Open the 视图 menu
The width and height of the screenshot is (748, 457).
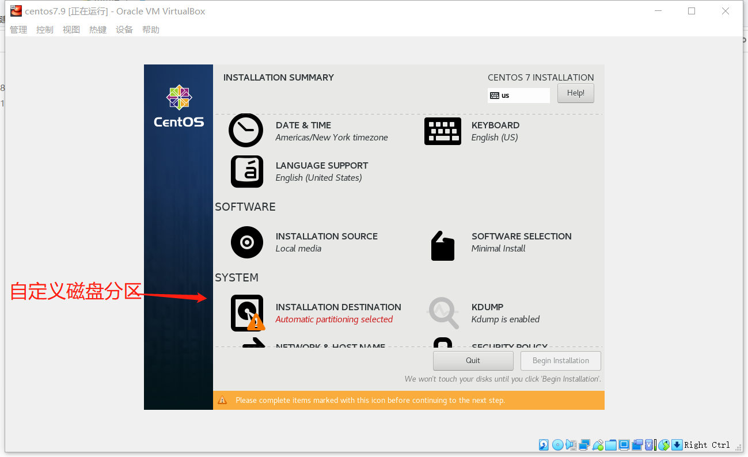coord(71,30)
